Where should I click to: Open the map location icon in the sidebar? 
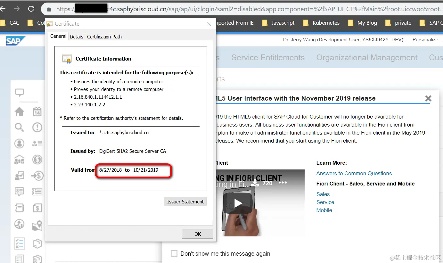[x=37, y=225]
